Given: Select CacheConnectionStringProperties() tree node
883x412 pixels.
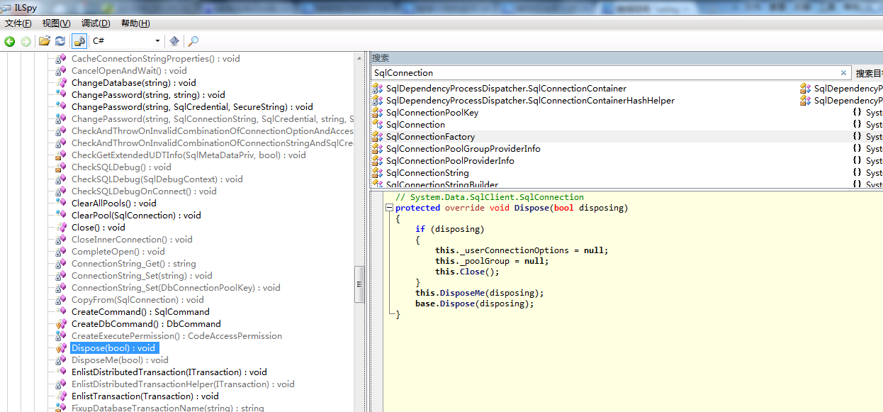Looking at the screenshot, I should click(x=156, y=59).
